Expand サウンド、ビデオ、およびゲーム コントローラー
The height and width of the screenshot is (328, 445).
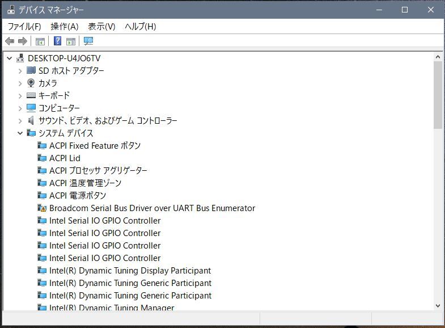coord(20,121)
